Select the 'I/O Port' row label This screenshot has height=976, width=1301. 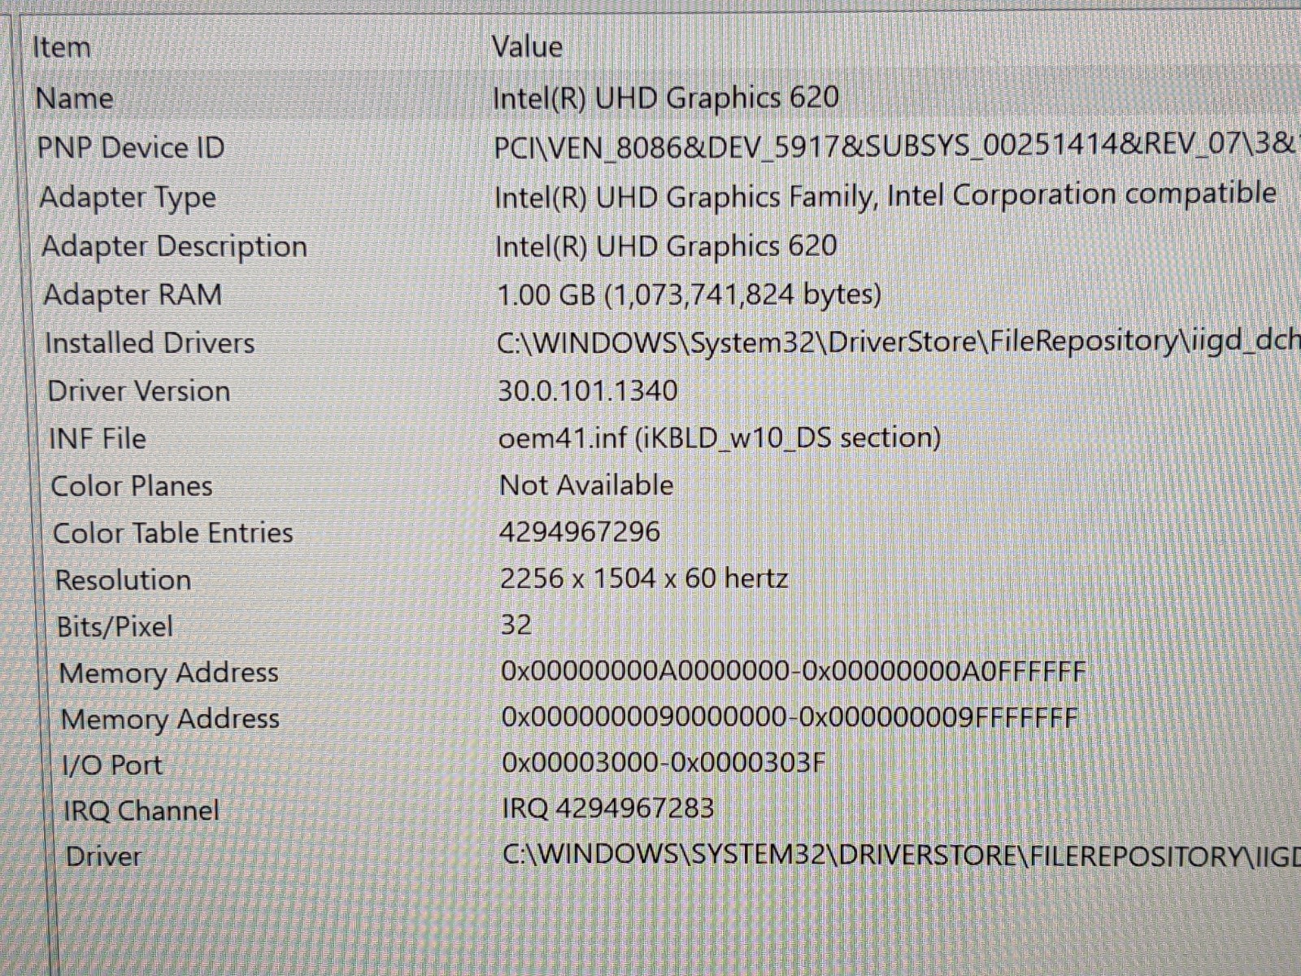pyautogui.click(x=112, y=765)
